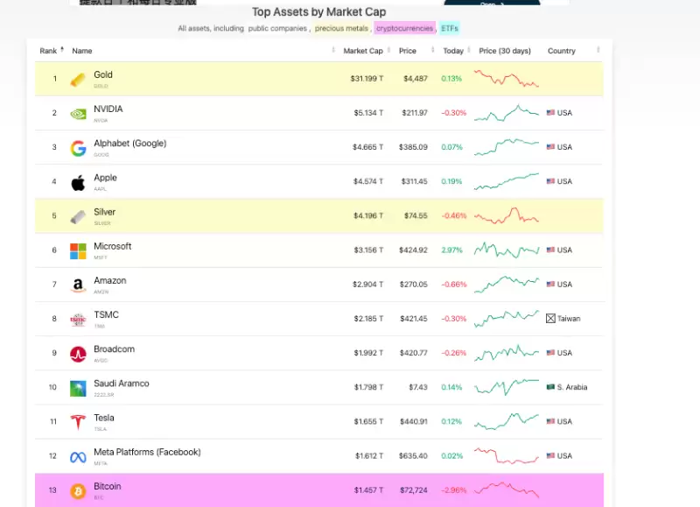Click Gold market cap $31.199 T
700x507 pixels.
point(367,79)
